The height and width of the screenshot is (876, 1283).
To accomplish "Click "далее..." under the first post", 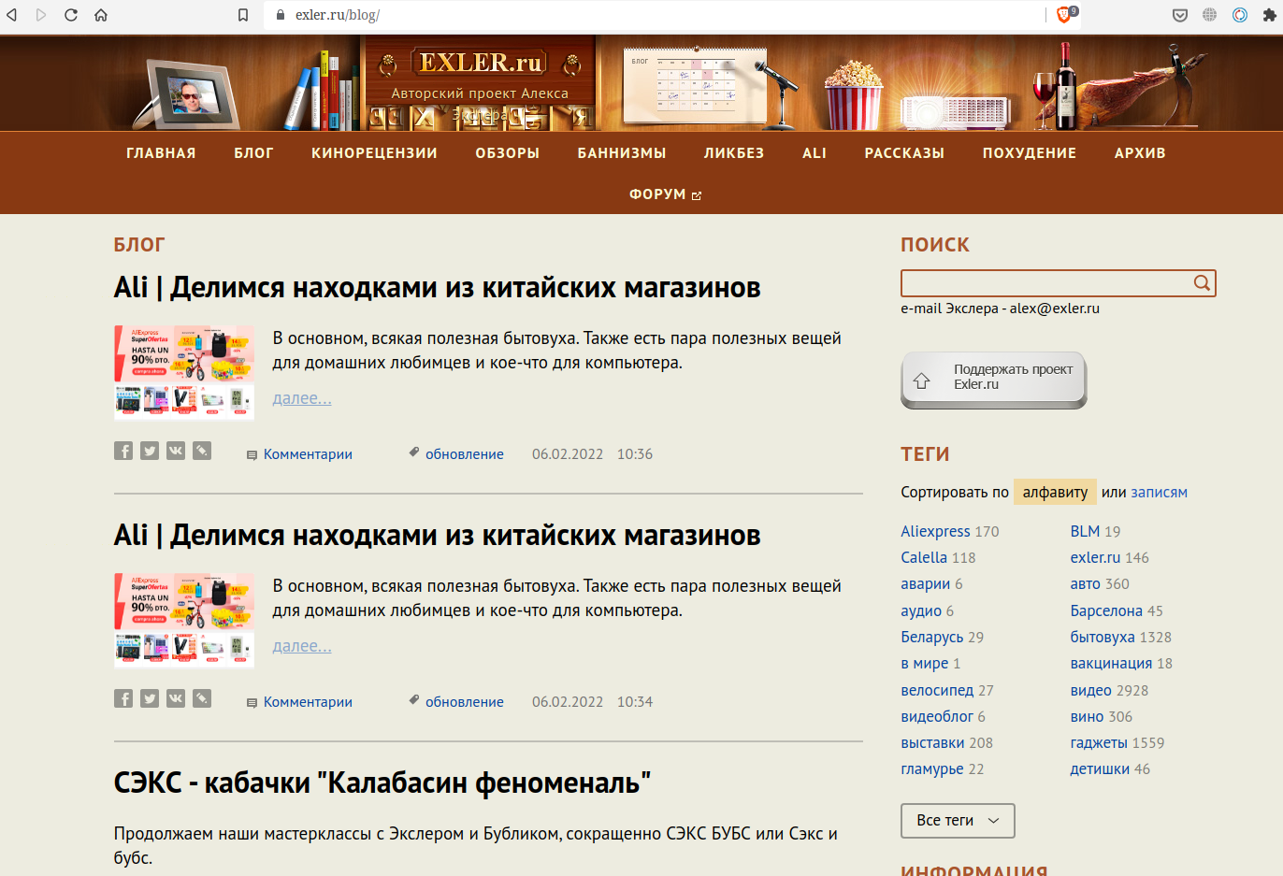I will (x=301, y=398).
